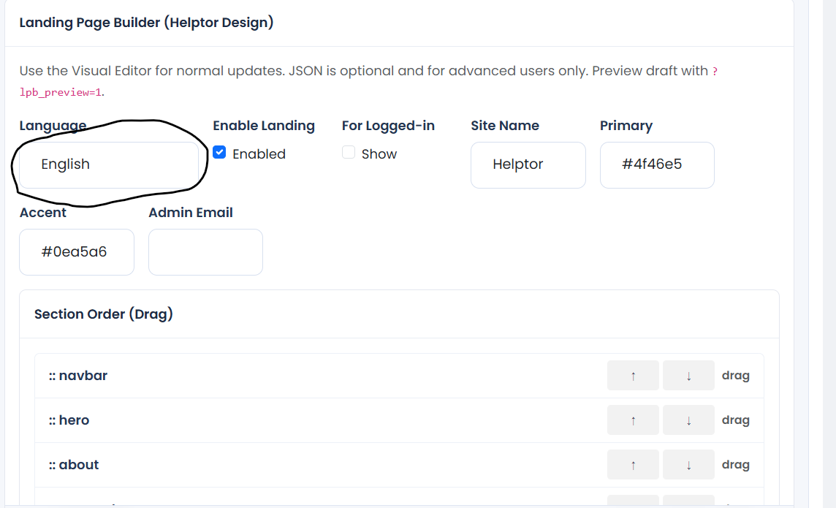Image resolution: width=836 pixels, height=508 pixels.
Task: Move hero section down with arrow
Action: (x=688, y=420)
